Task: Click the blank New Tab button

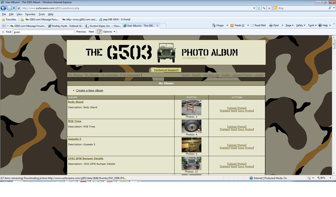Action: click(163, 26)
